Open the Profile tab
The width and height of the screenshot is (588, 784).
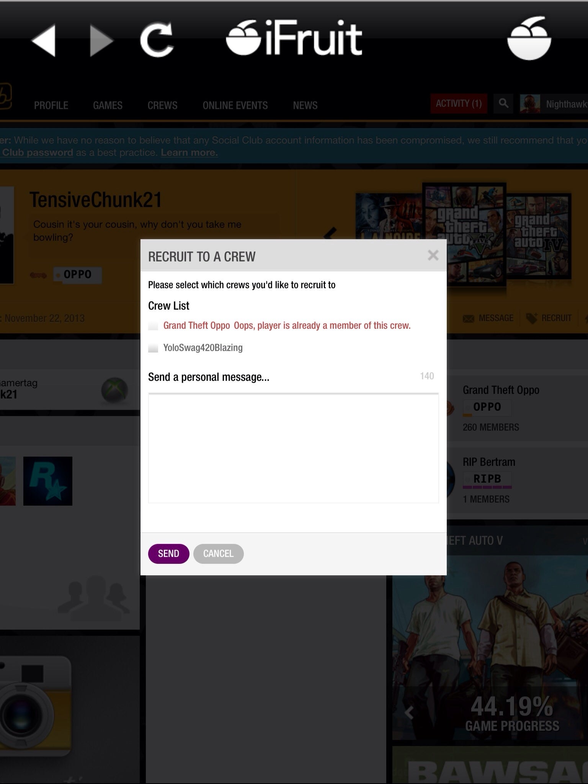(51, 105)
